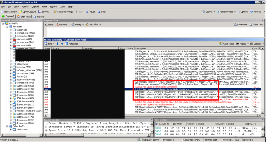Select nbdisco.exe (4688) conversation
Image resolution: width=266 pixels, height=142 pixels.
25,79
